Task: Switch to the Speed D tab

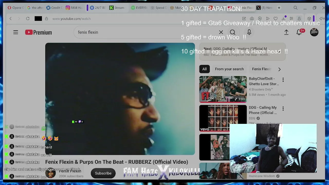Action: (x=159, y=8)
